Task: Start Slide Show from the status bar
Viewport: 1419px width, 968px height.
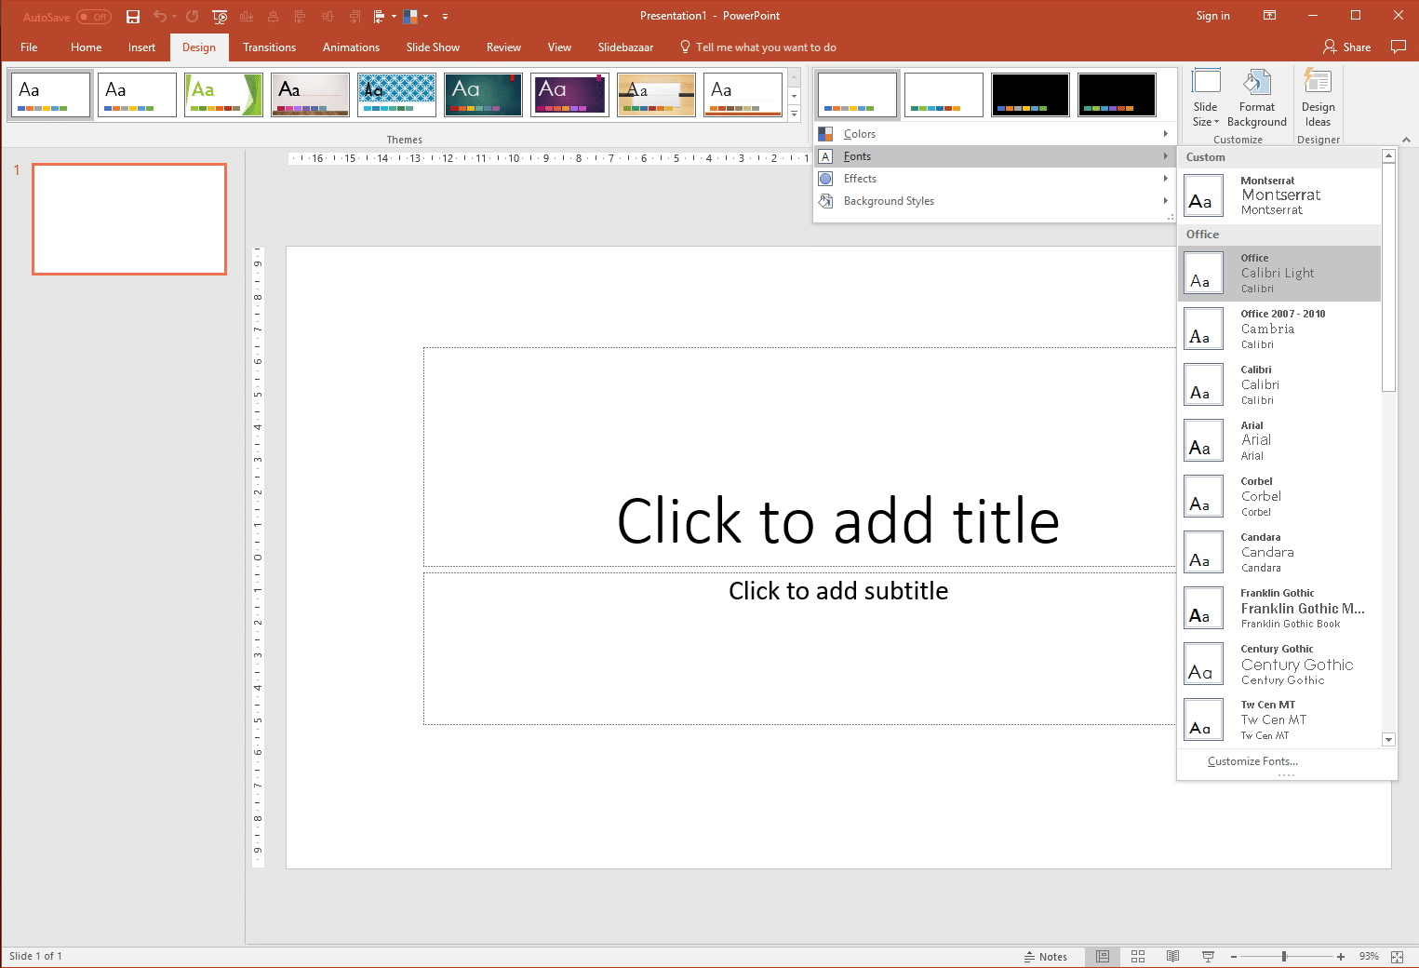Action: [x=1207, y=956]
